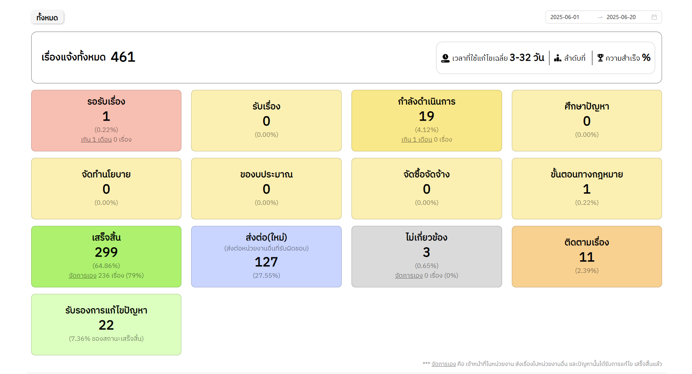Click จัดการเอง link in เสร็จสิ้น card
Screen dimensions: 692x374
(83, 276)
